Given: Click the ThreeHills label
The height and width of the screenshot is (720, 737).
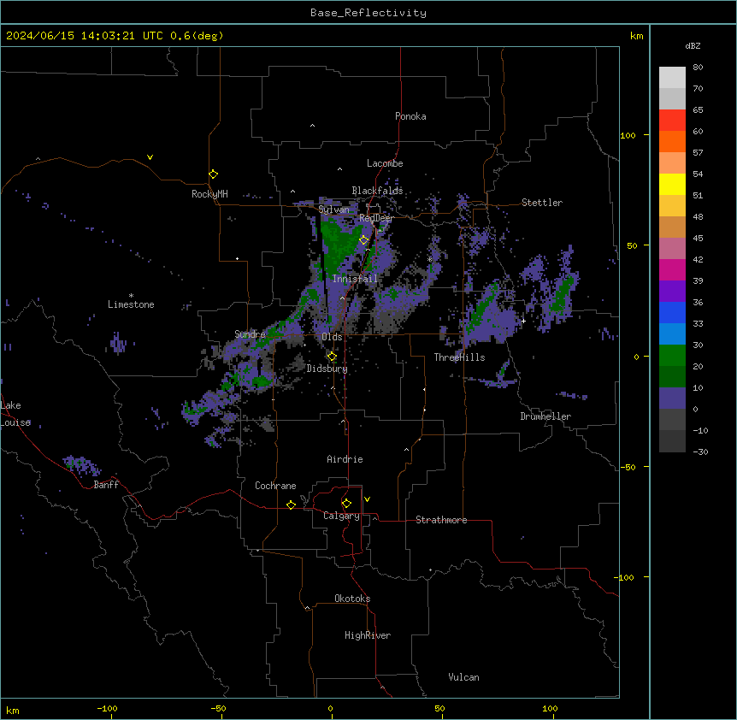Looking at the screenshot, I should (x=459, y=357).
